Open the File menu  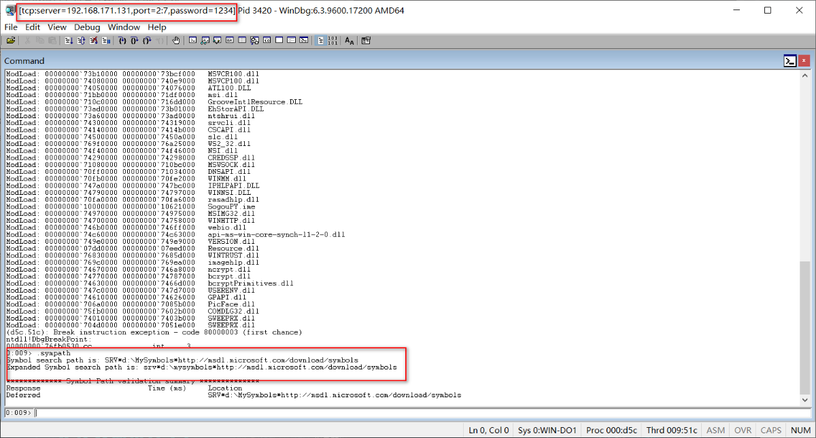pos(11,27)
